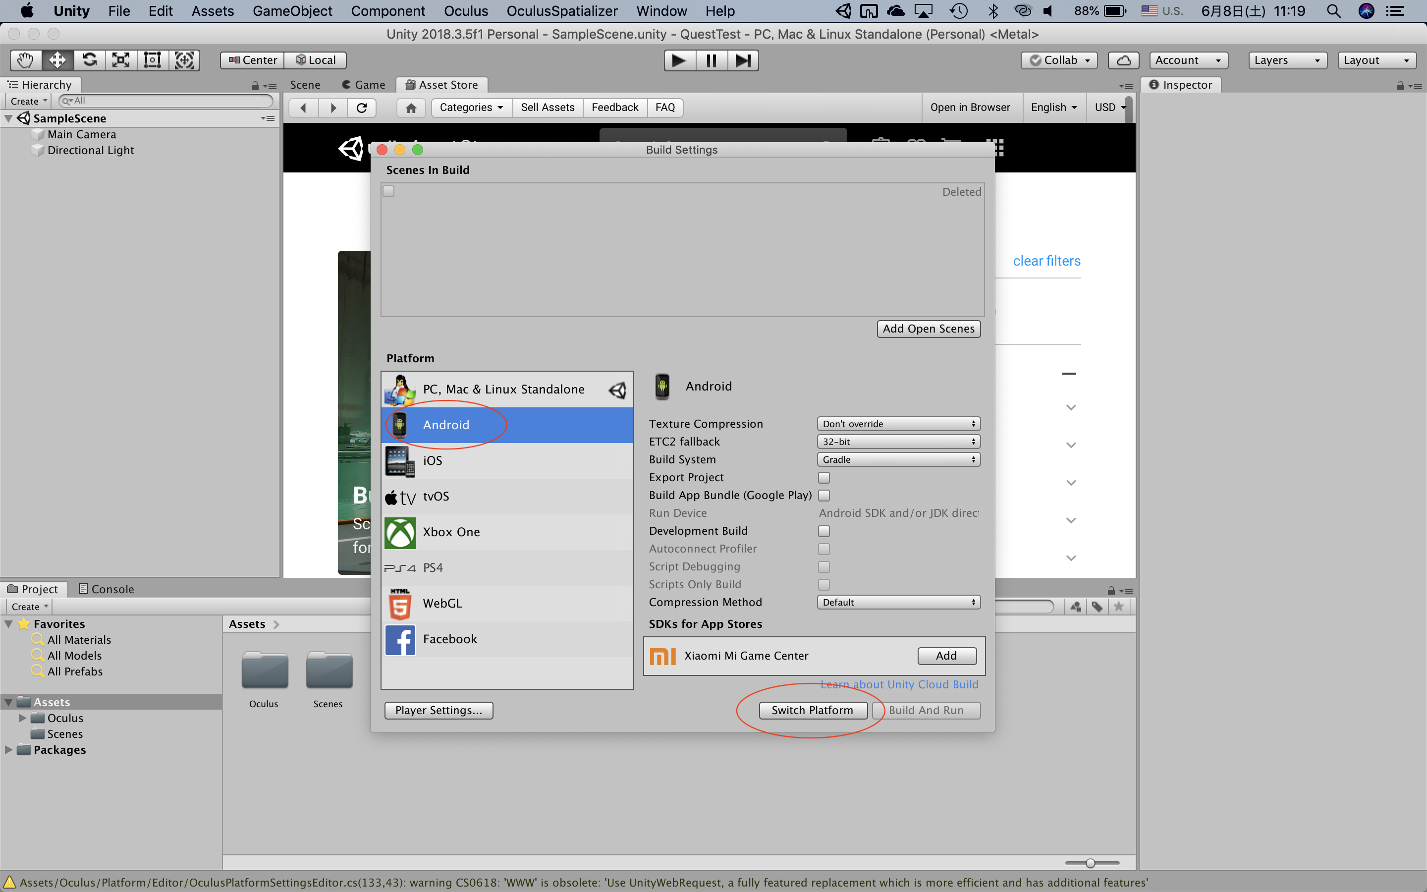Advance one frame with the Step button
Viewport: 1427px width, 892px height.
(743, 60)
